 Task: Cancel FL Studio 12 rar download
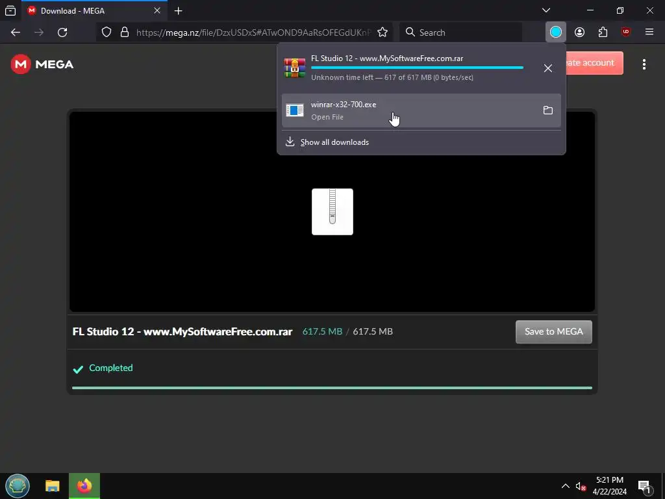coord(548,68)
